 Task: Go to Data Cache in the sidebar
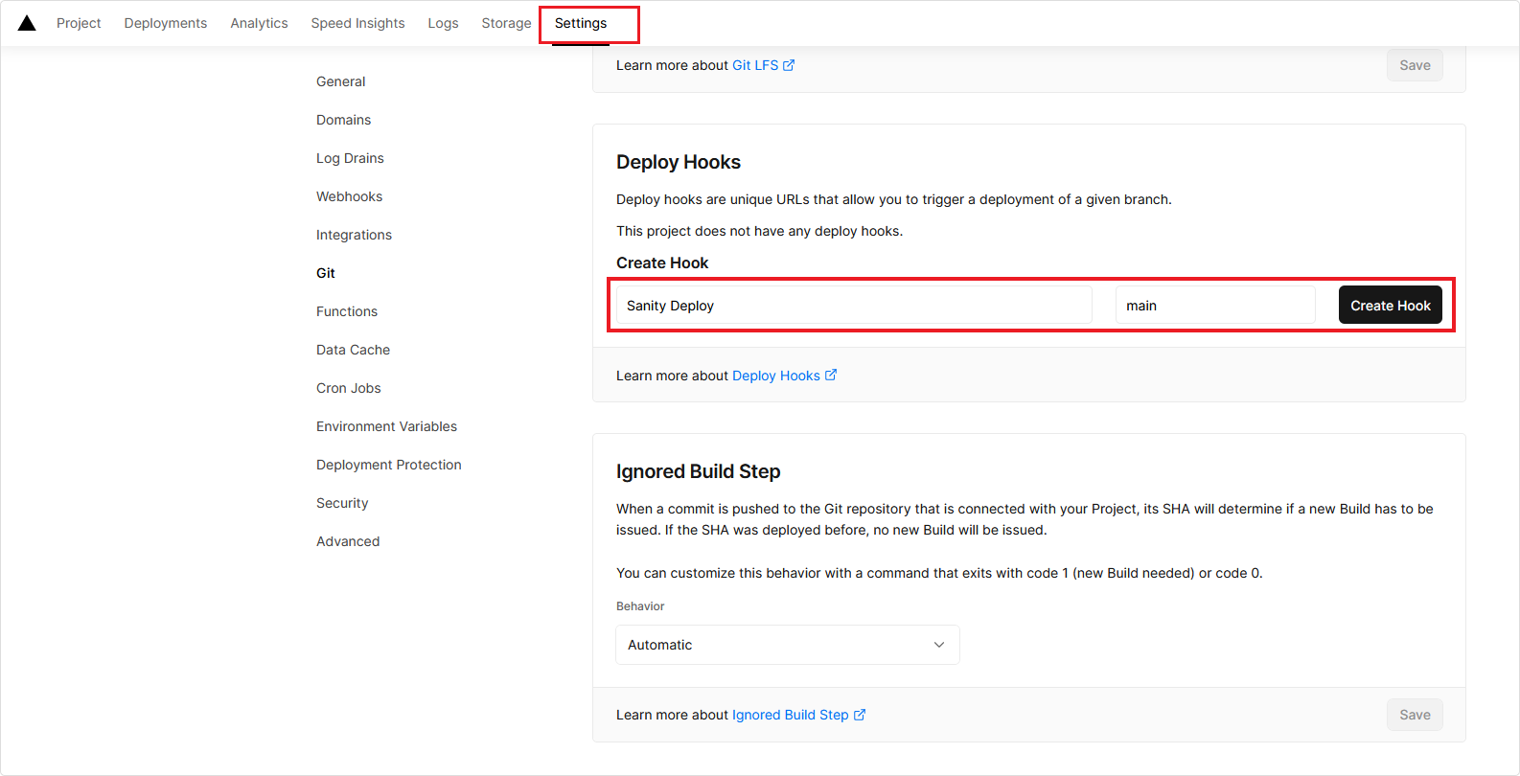coord(353,350)
